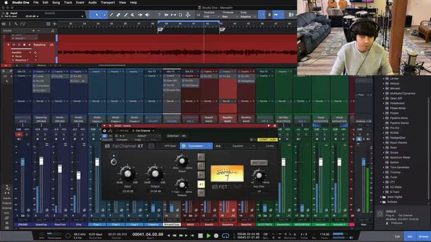Open the Audio menu
Viewport: 431px width, 242px height.
92,3
